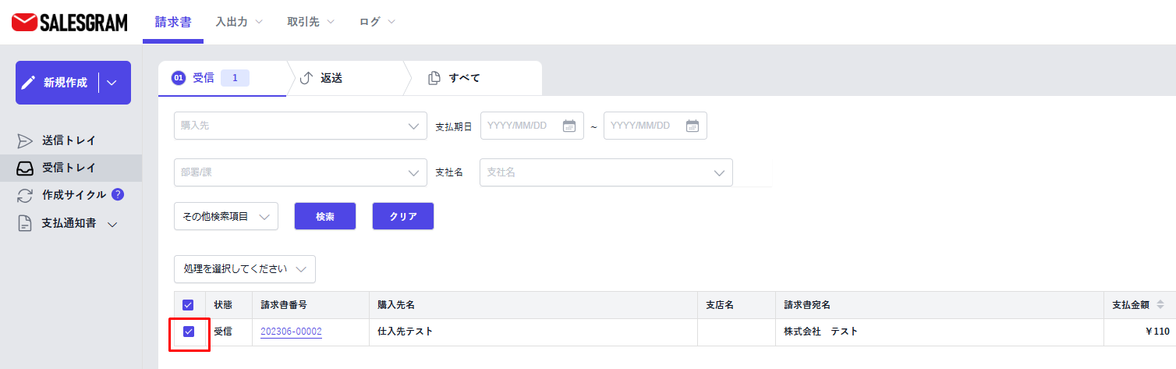Open calendar picker for end 支払期日
This screenshot has width=1176, height=369.
pyautogui.click(x=692, y=126)
